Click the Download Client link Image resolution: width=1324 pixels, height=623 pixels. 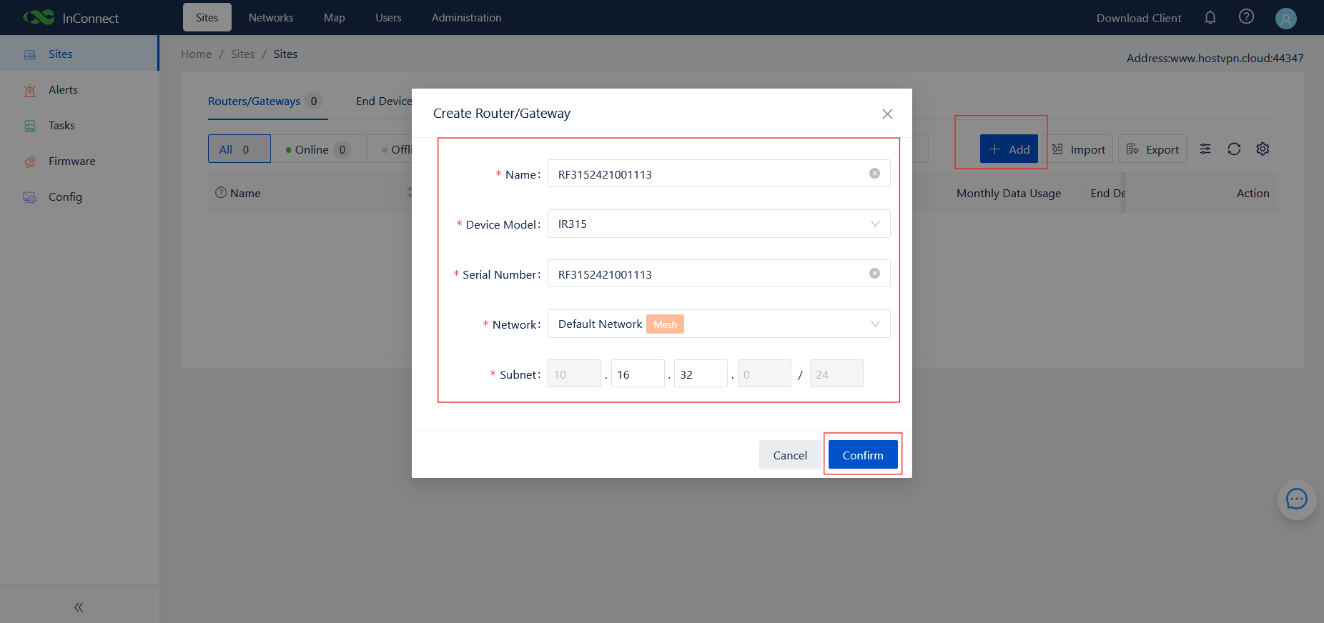pos(1139,18)
